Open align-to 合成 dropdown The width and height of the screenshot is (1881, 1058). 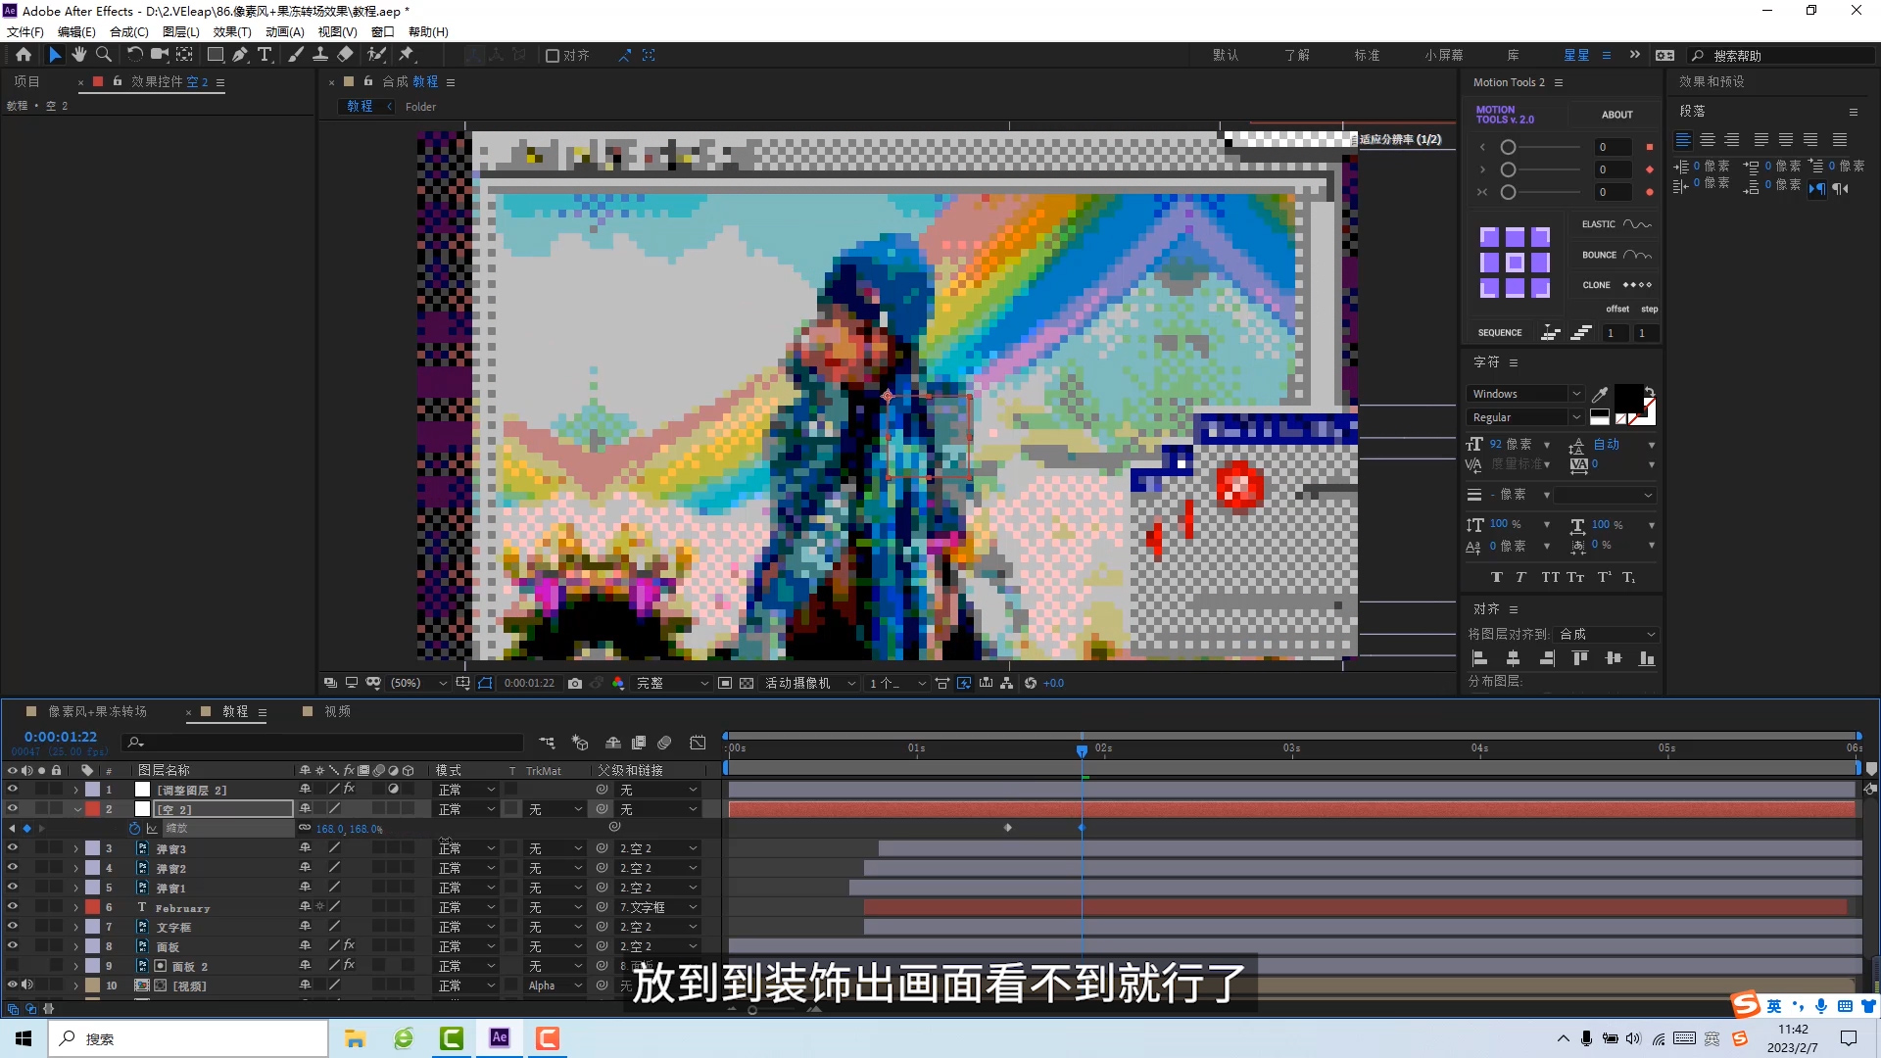1607,635
